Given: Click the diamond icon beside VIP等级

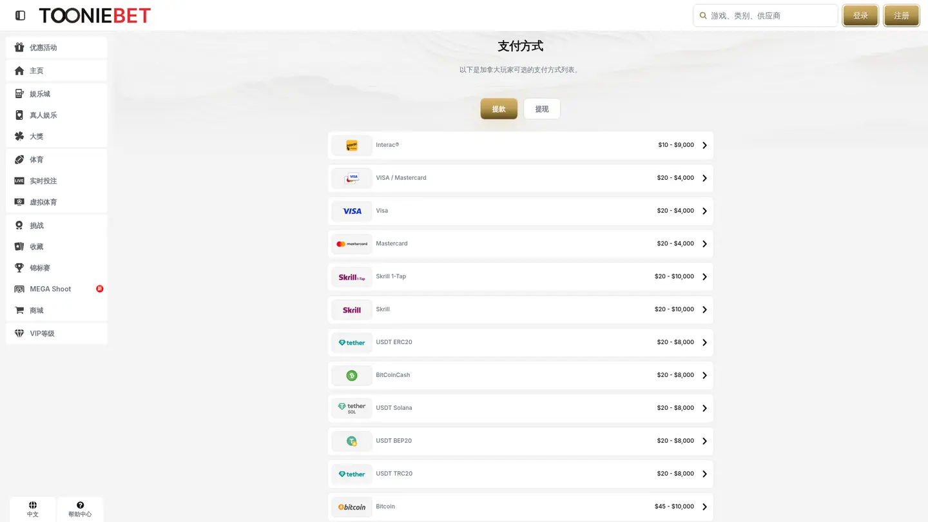Looking at the screenshot, I should [x=19, y=333].
